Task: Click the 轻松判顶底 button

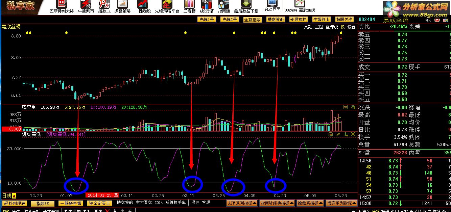Action: (x=15, y=204)
